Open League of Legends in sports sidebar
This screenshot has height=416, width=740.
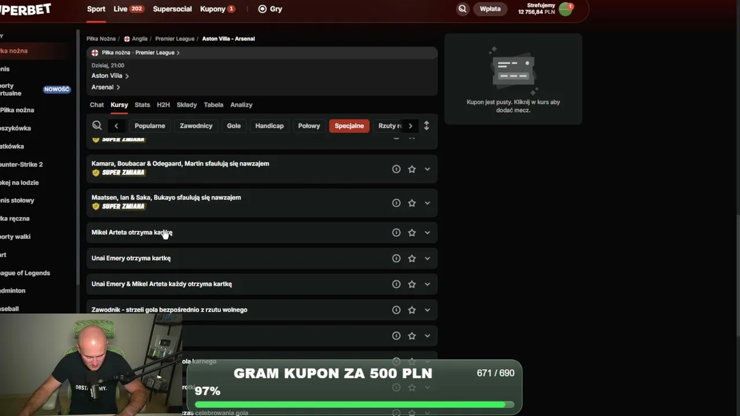coord(25,273)
